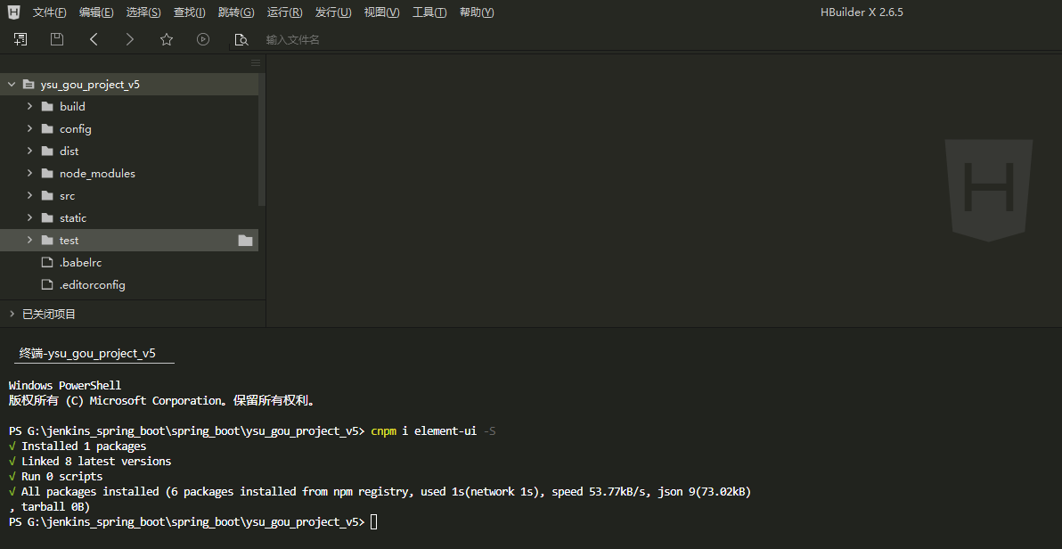Click the folder icon beside dist
The height and width of the screenshot is (549, 1062).
click(x=47, y=152)
